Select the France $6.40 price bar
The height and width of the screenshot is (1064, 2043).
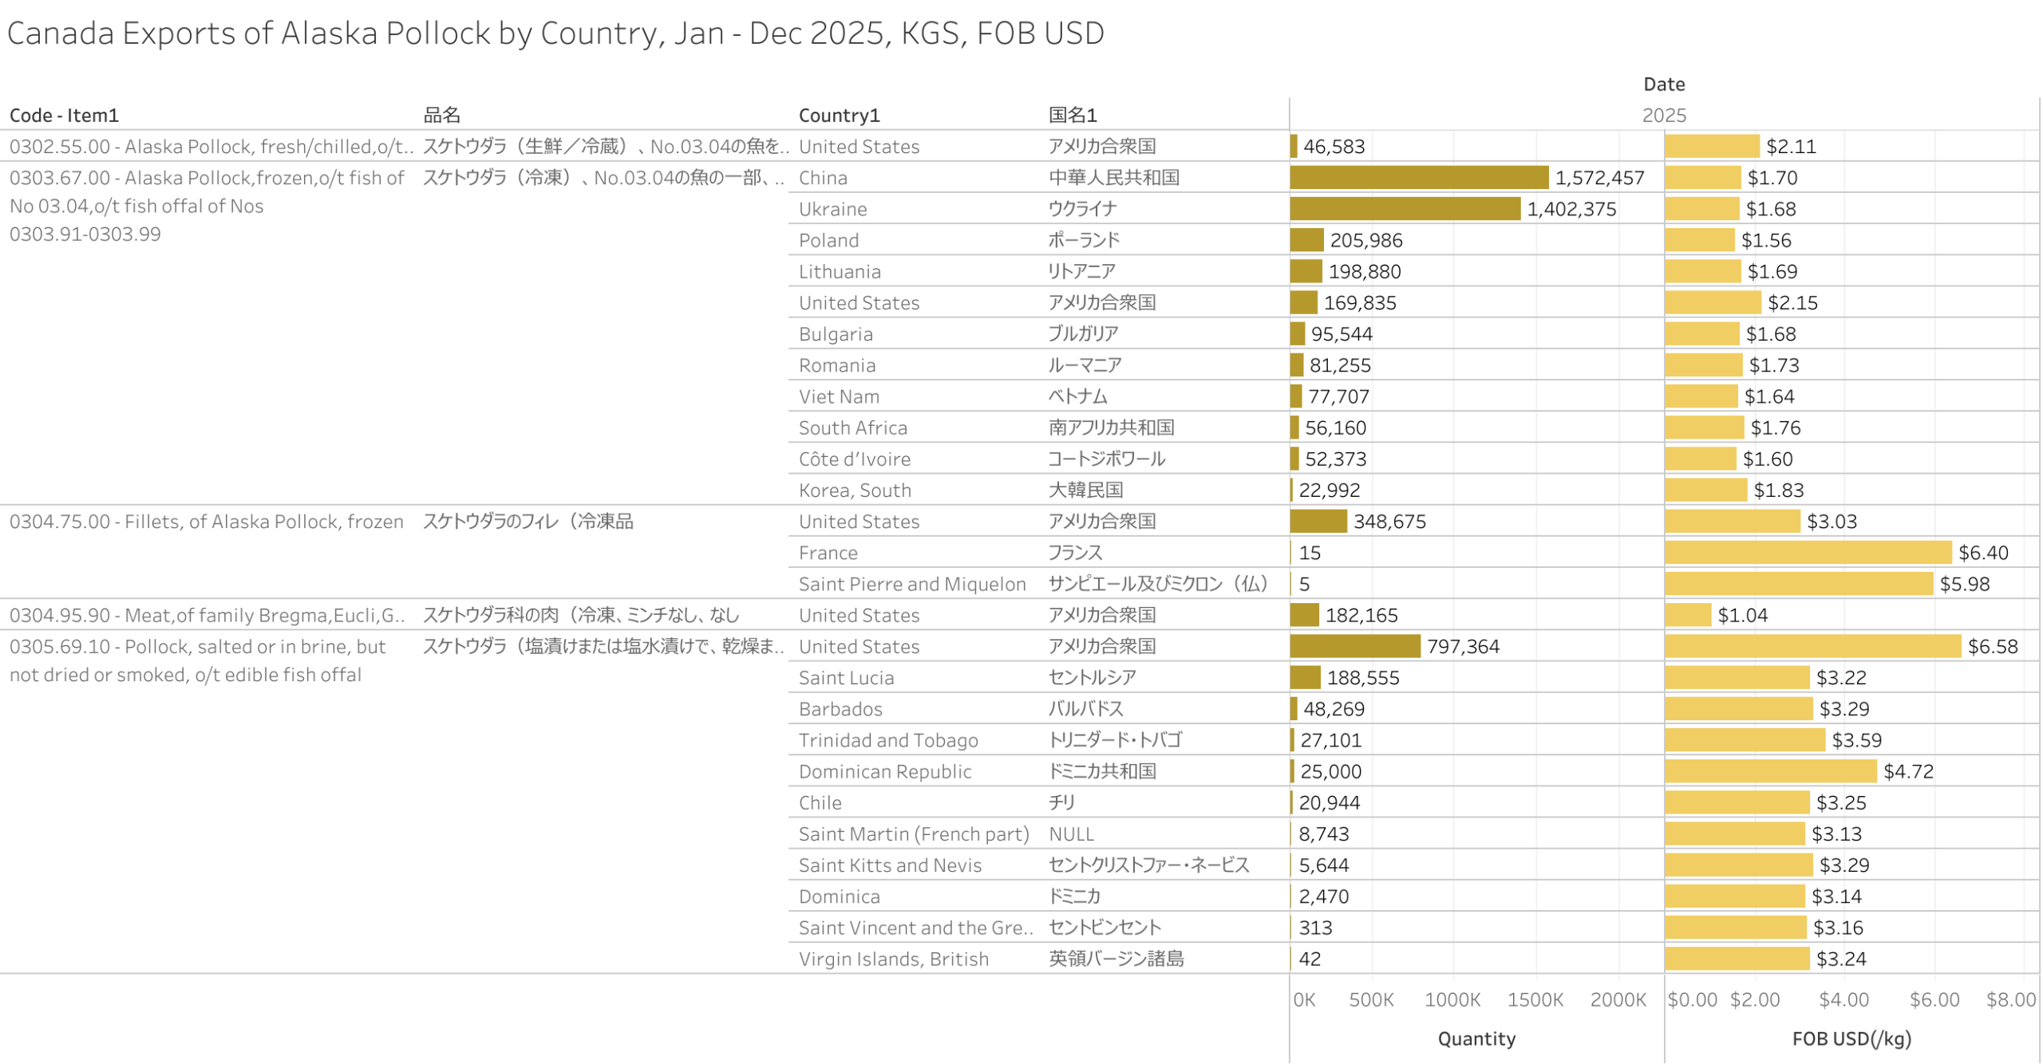pos(1807,552)
